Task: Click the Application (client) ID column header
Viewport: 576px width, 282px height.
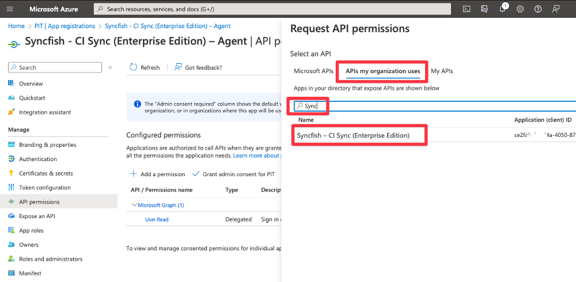Action: pyautogui.click(x=543, y=120)
